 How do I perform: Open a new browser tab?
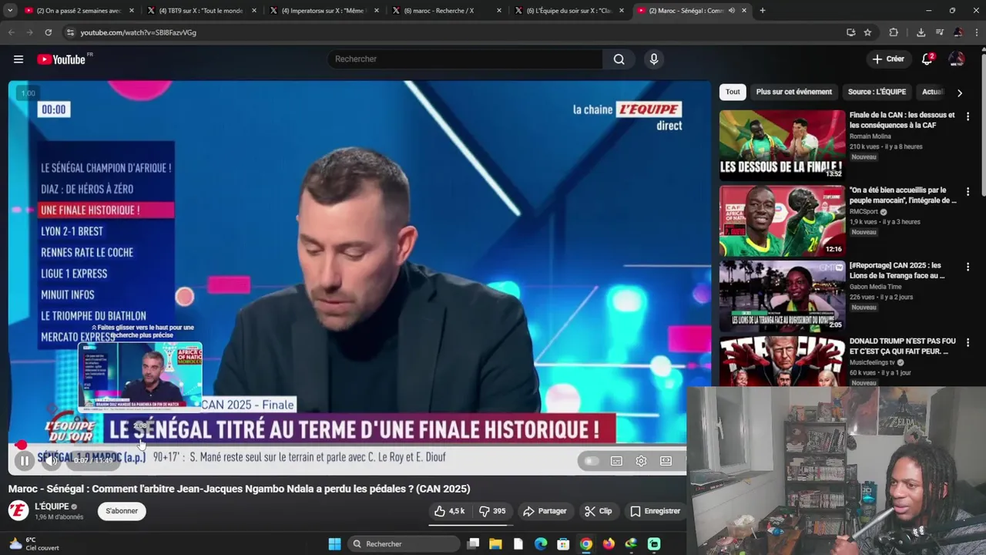click(x=763, y=11)
